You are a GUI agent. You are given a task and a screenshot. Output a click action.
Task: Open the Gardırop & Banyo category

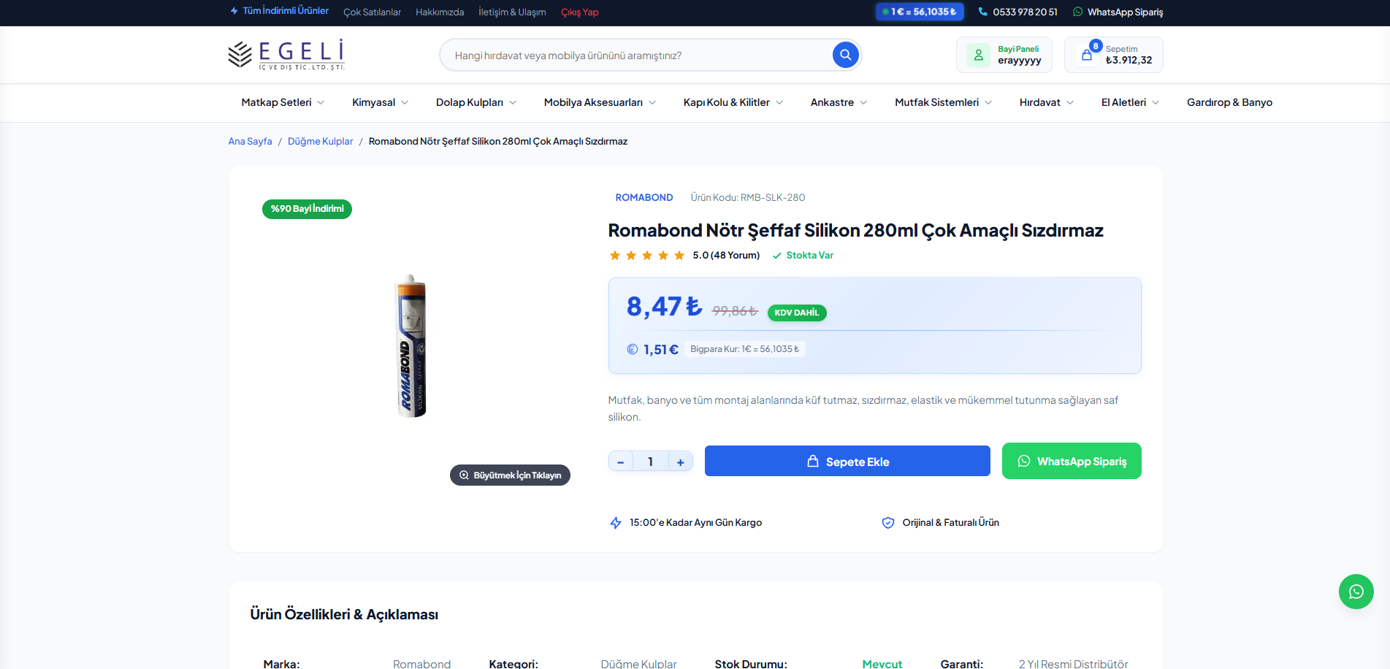coord(1229,102)
